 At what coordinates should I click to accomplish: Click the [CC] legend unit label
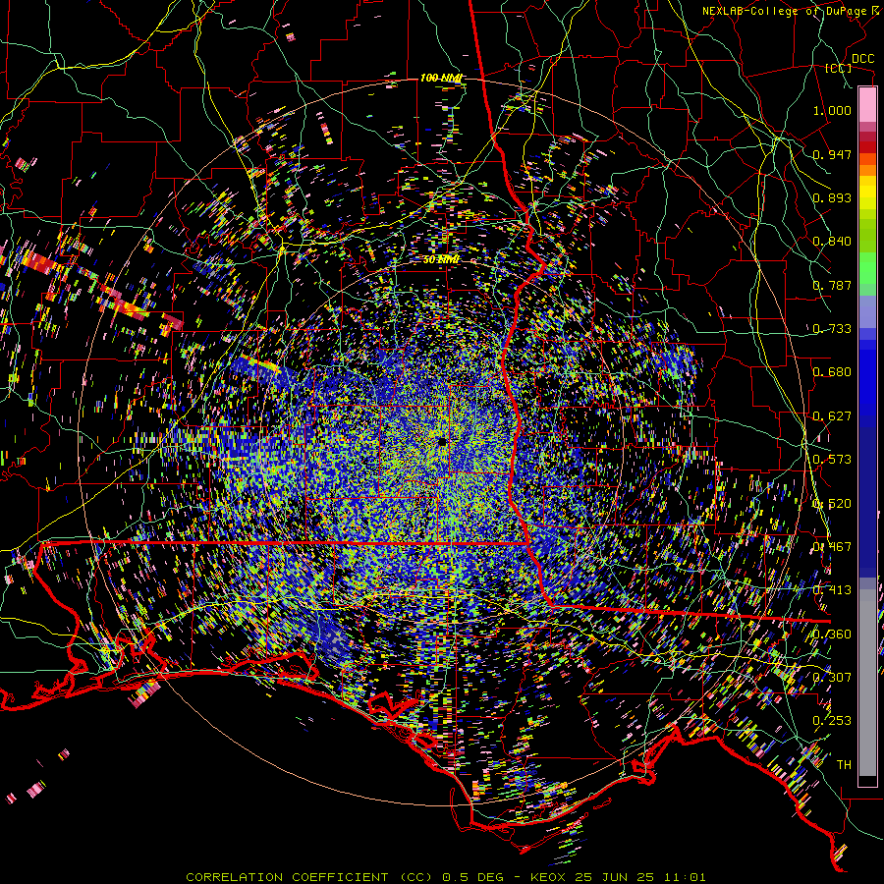[x=839, y=68]
